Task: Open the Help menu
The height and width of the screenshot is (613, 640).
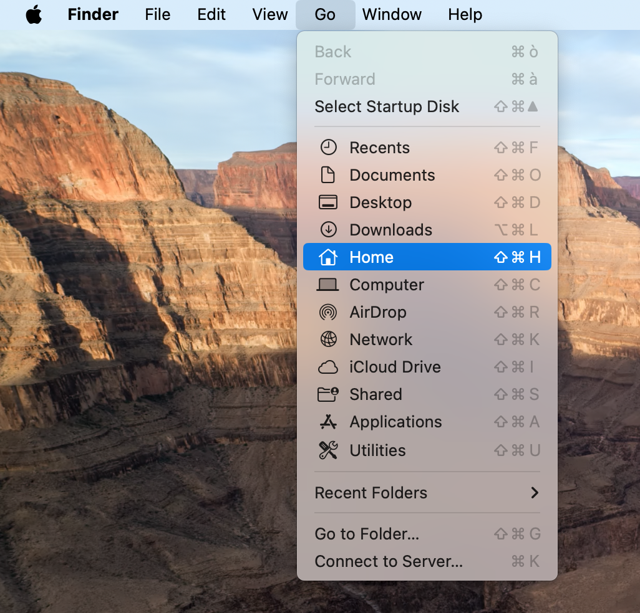Action: (465, 15)
